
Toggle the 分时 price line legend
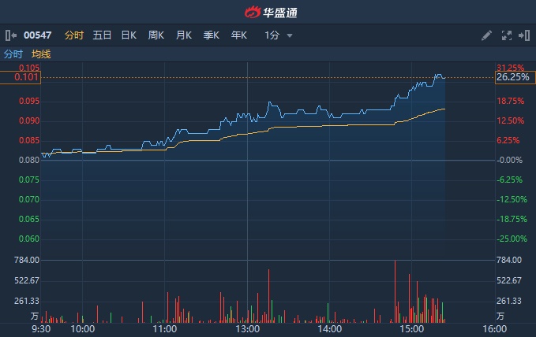click(13, 54)
